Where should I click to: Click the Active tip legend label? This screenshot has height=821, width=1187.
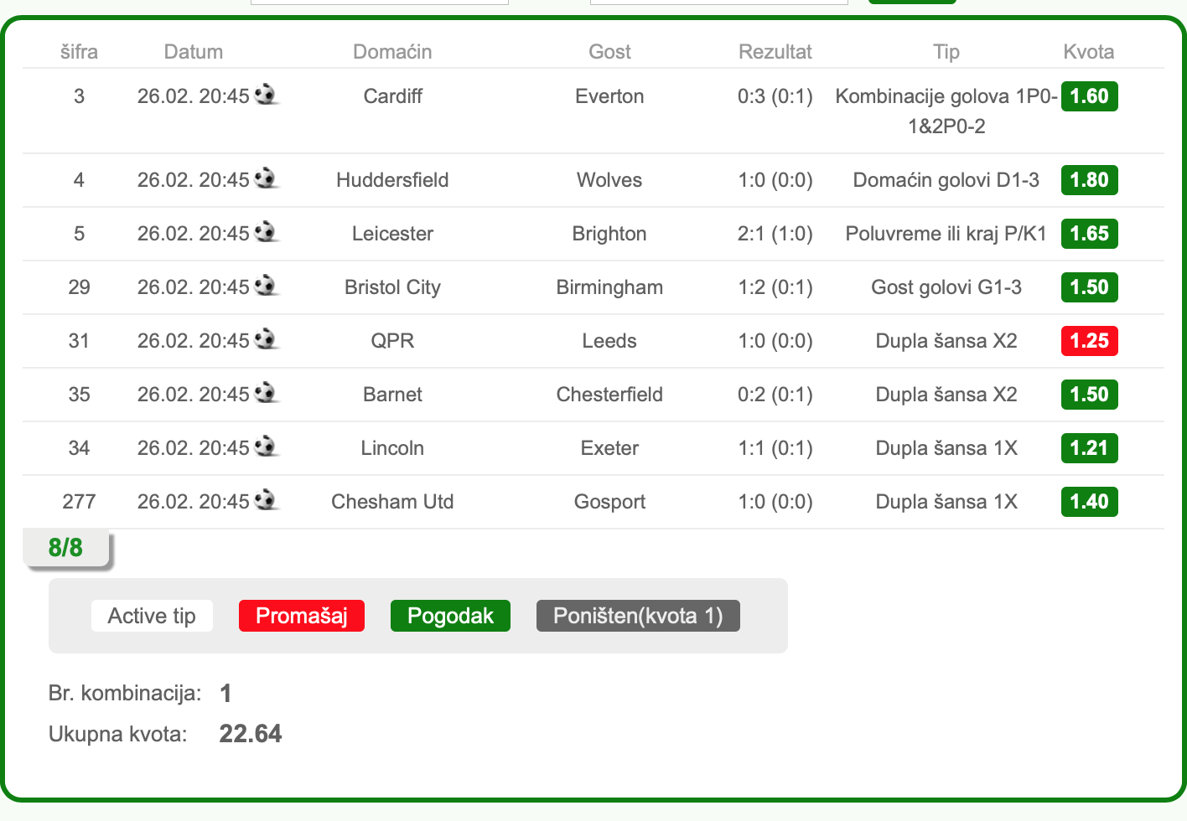[x=152, y=616]
